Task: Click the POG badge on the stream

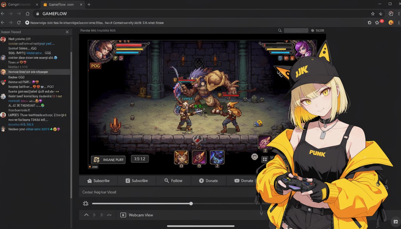Action: click(95, 66)
